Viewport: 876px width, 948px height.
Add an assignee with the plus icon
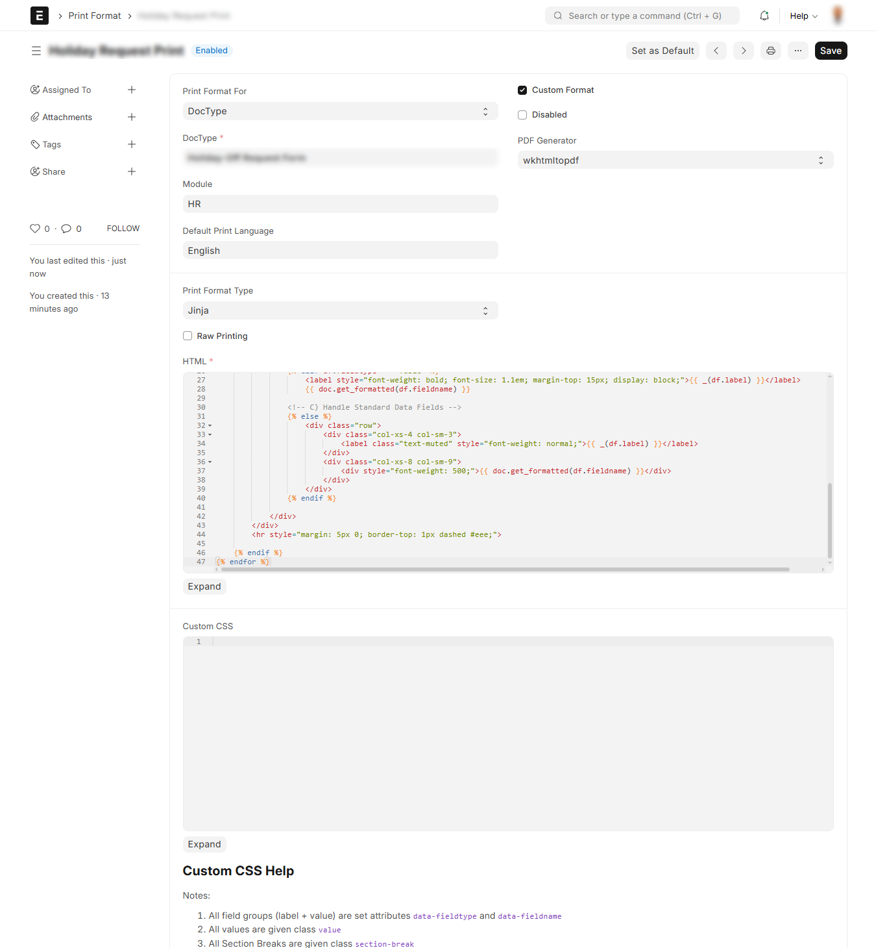point(132,90)
